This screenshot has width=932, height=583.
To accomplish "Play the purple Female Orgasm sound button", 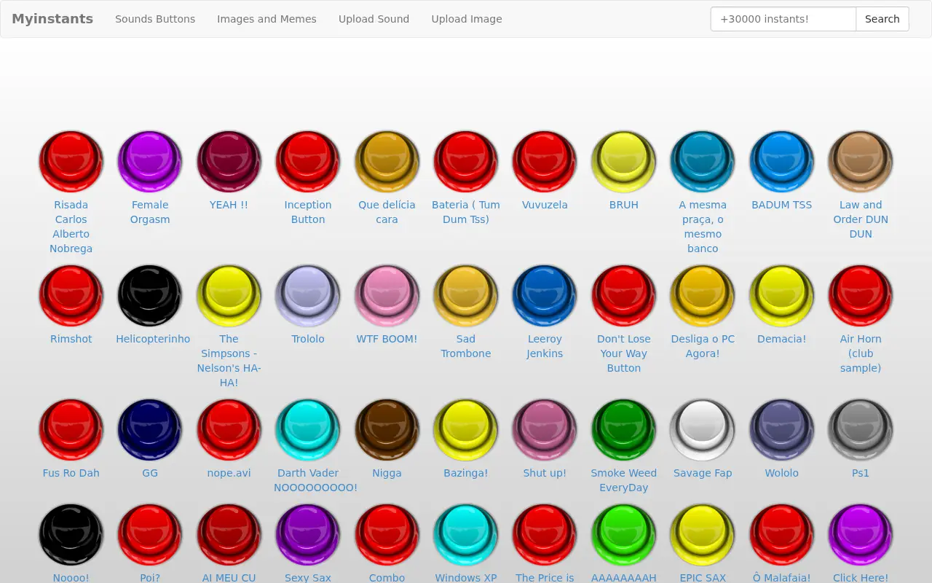I will click(x=150, y=162).
